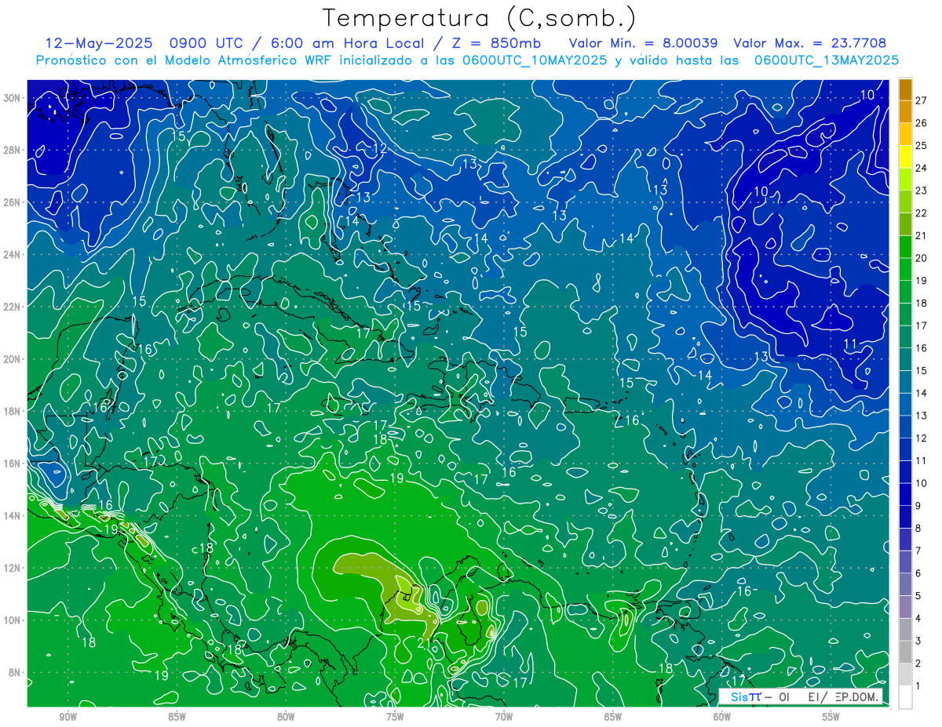This screenshot has height=727, width=942.
Task: Click the SisTT-OI EI/EP.DOM. logo box
Action: pos(801,696)
